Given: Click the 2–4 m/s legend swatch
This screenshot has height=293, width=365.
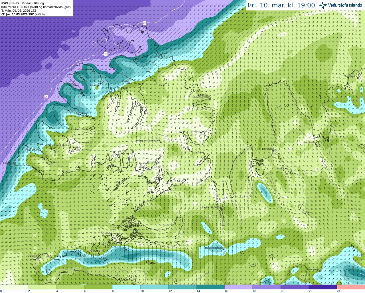Looking at the screenshot, I should coord(42,287).
